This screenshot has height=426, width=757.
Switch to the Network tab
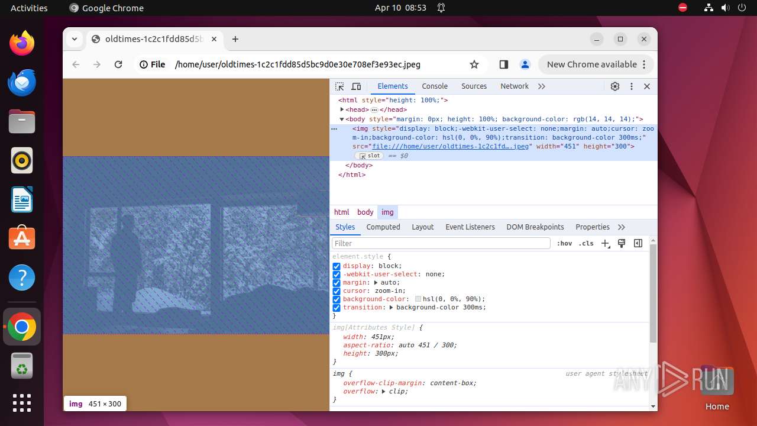coord(515,86)
